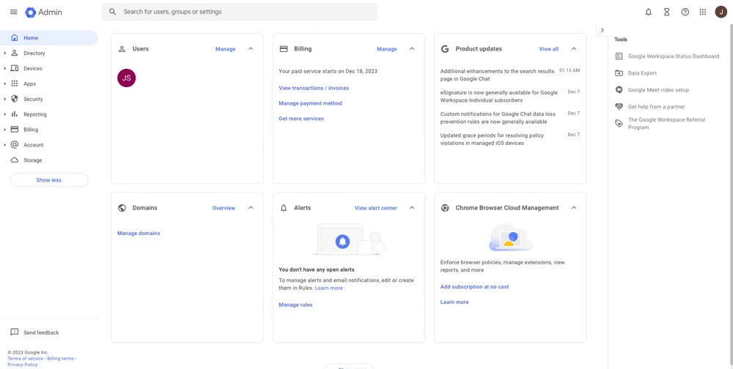Click the Referral Program tag icon

(x=619, y=124)
